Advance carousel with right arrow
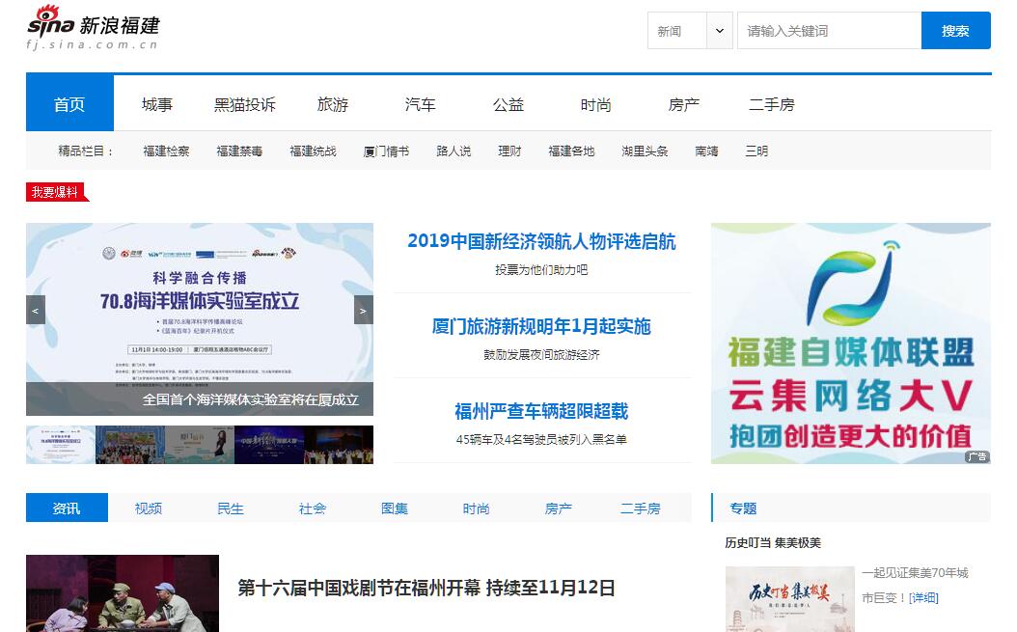 pyautogui.click(x=363, y=310)
